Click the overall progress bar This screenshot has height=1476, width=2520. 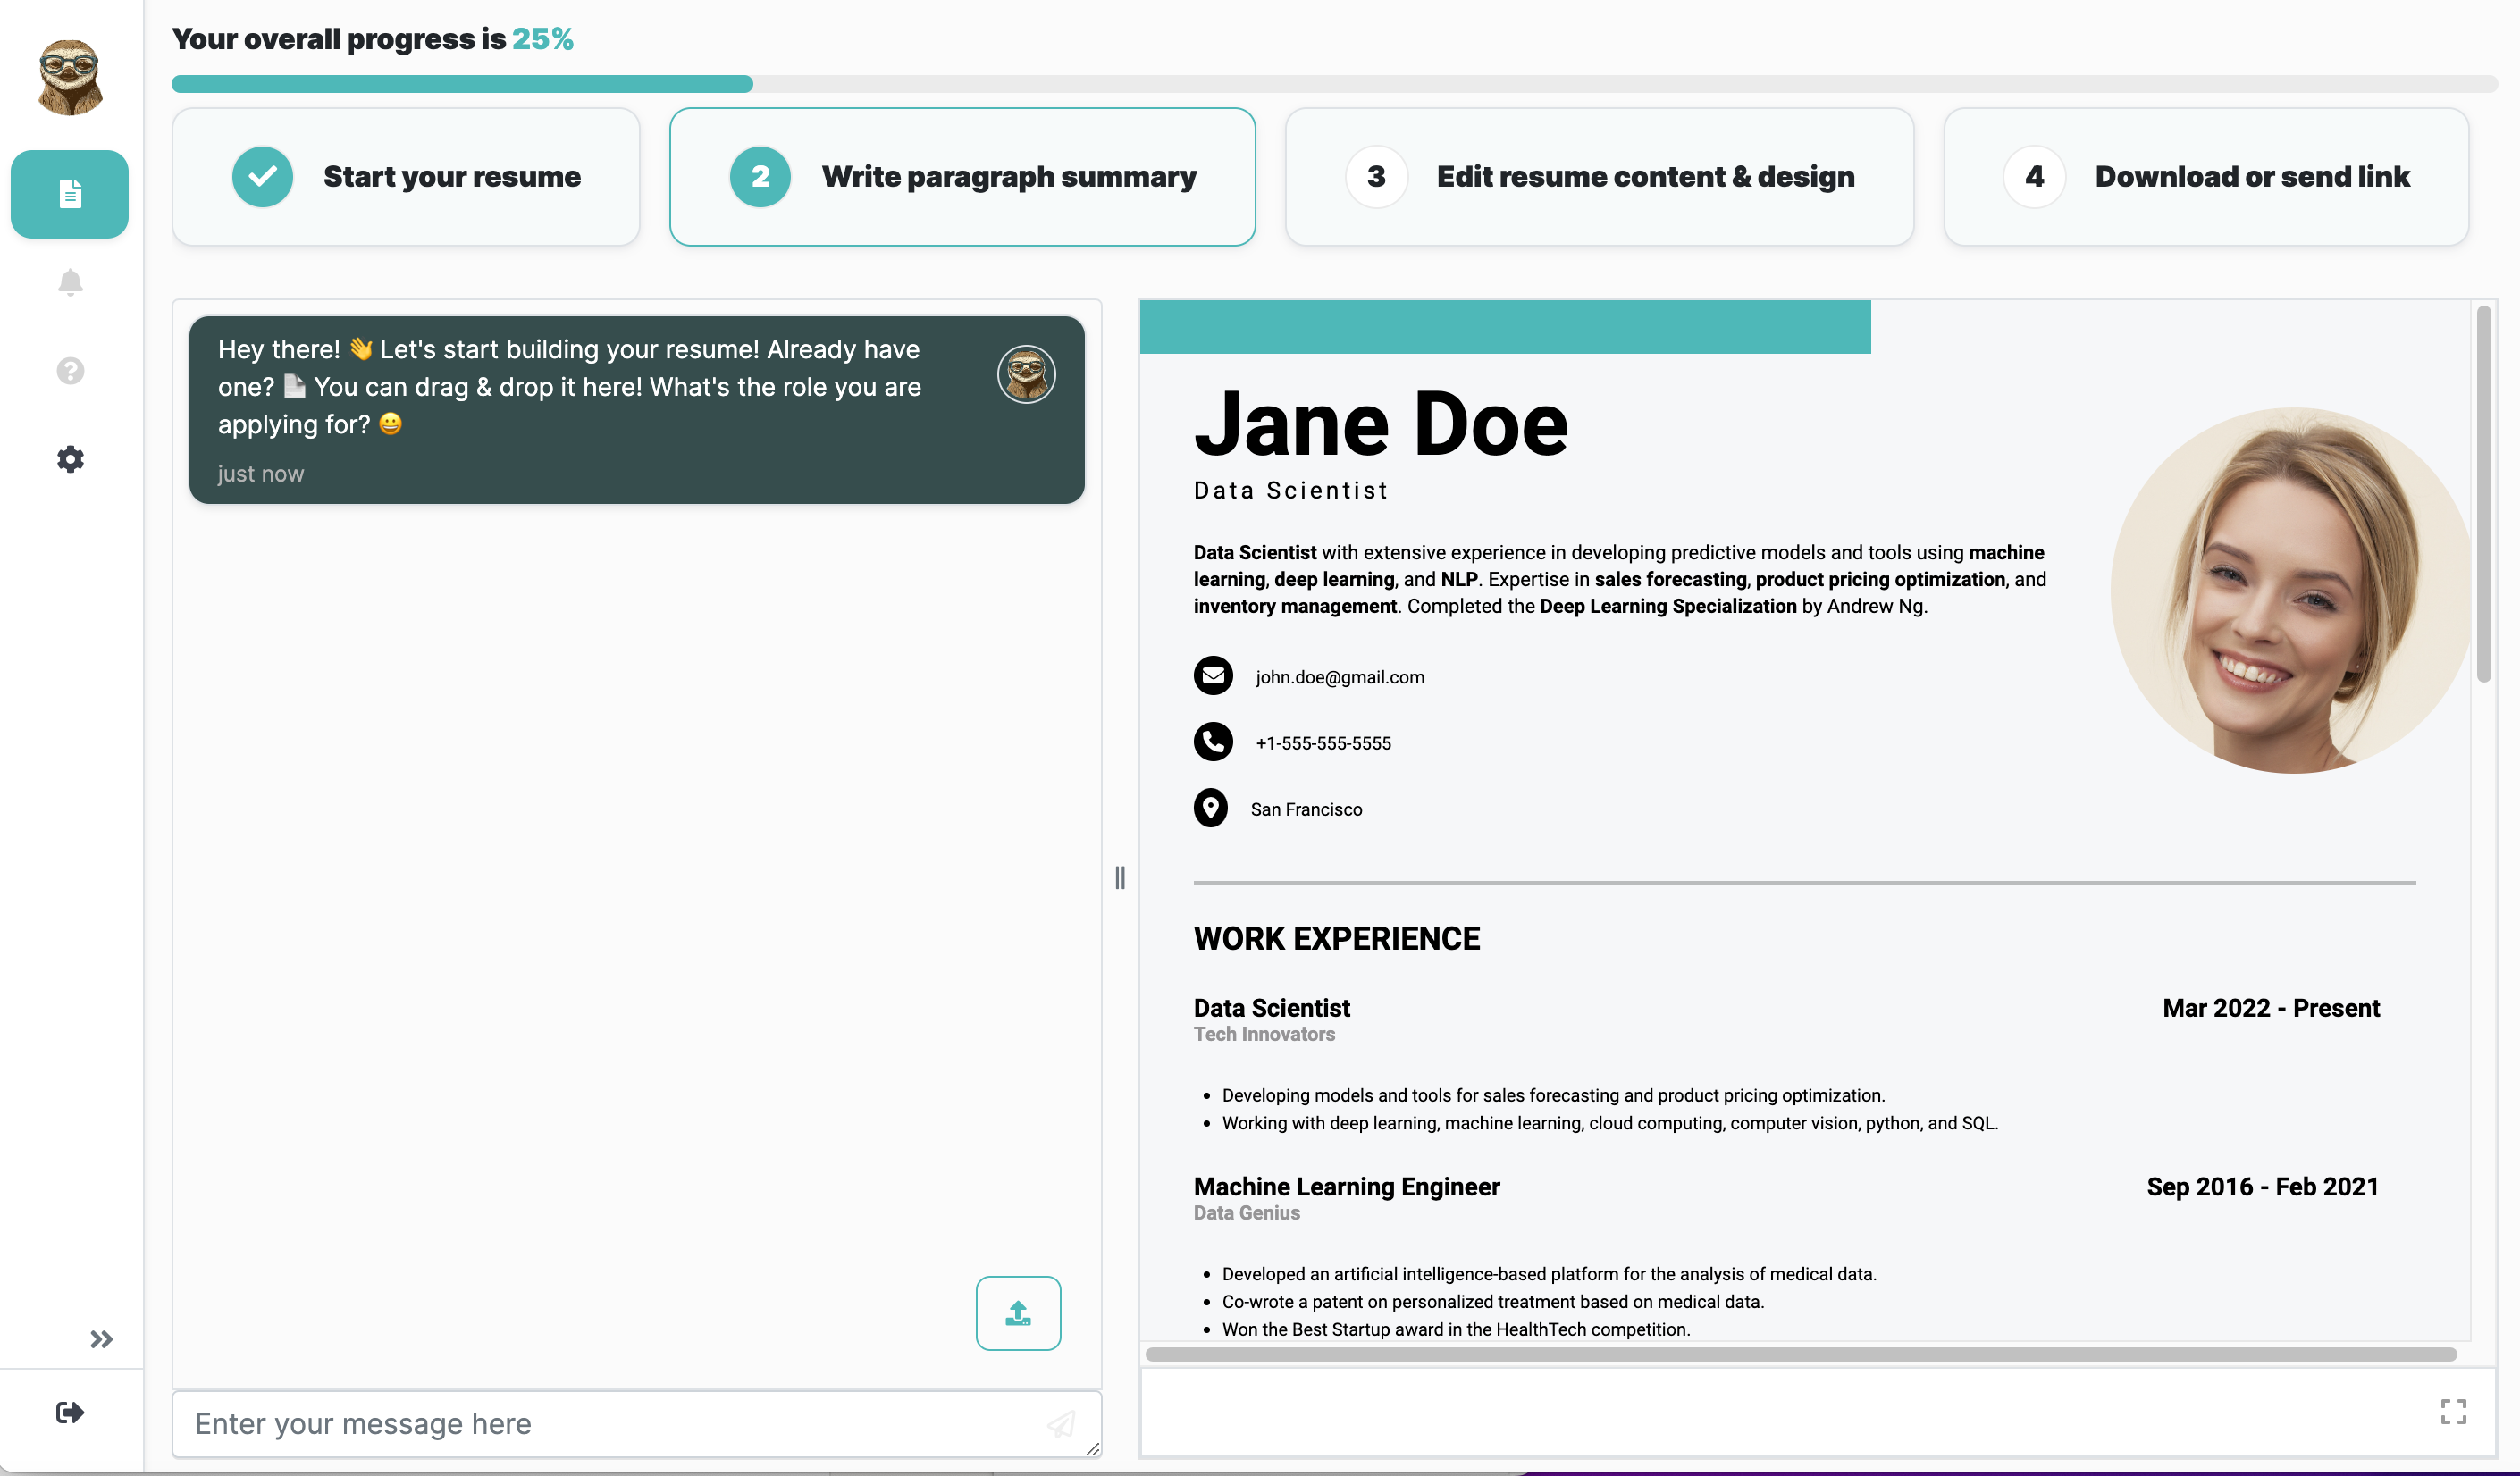click(1334, 84)
